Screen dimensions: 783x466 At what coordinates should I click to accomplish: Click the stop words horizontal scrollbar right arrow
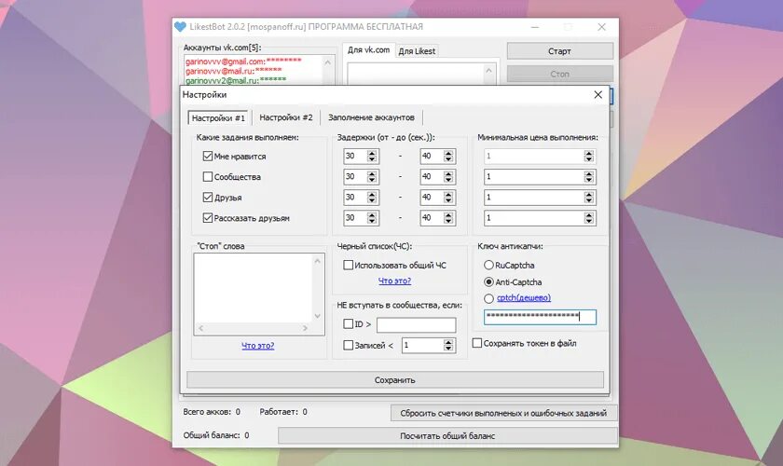[305, 329]
